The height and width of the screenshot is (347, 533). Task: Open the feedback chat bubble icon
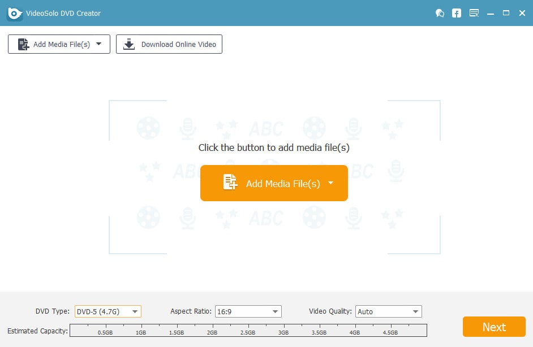click(440, 13)
